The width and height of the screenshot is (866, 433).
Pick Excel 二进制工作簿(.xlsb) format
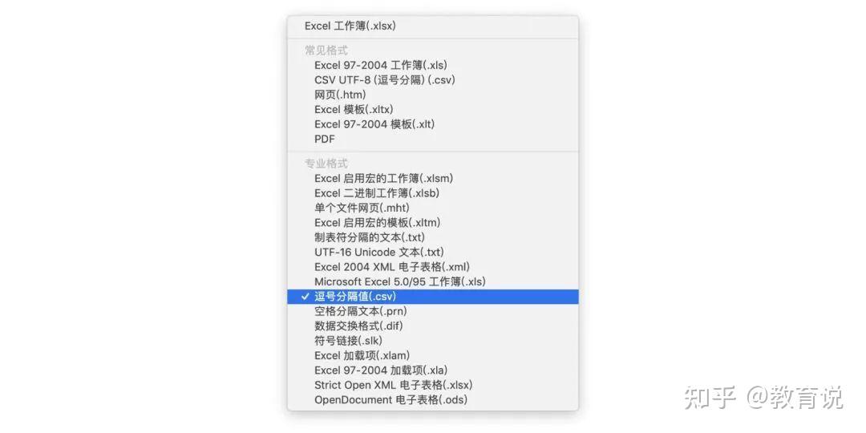(432, 193)
